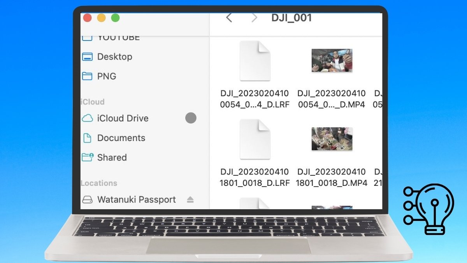This screenshot has width=467, height=263.
Task: Select the 1801_0018_D.MP4 video thumbnail
Action: coord(332,139)
